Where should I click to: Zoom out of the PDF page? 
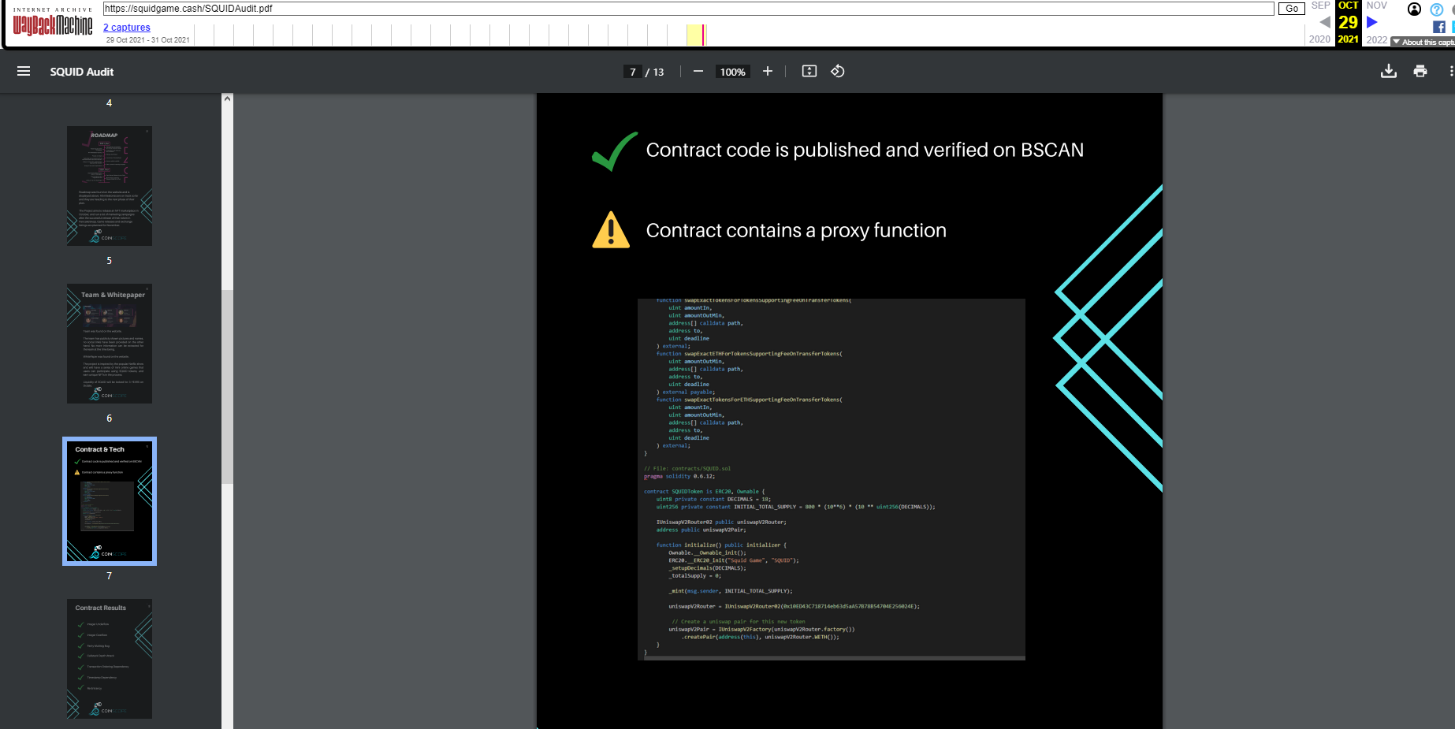pyautogui.click(x=698, y=72)
